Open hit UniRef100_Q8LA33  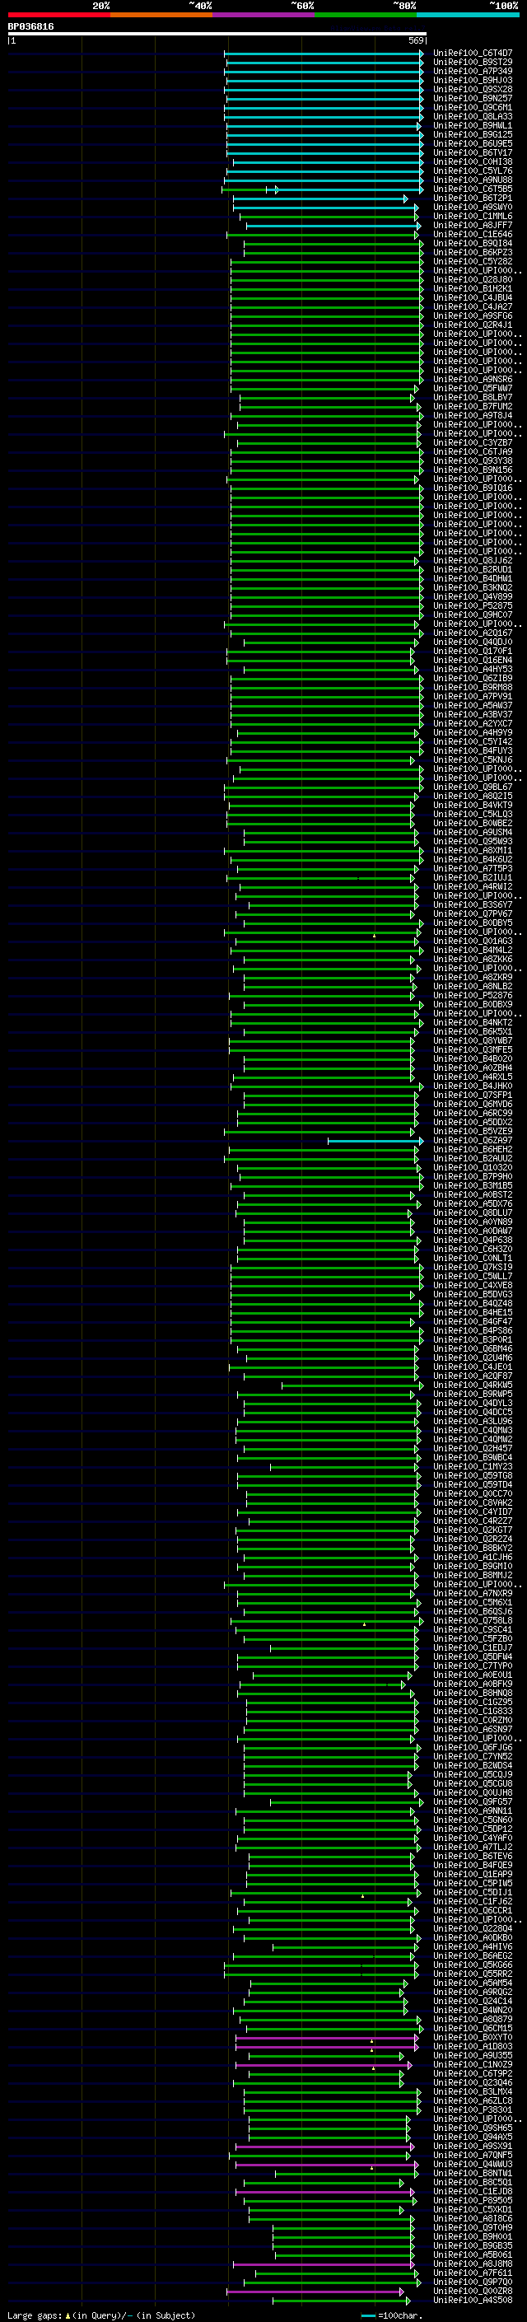tap(472, 116)
